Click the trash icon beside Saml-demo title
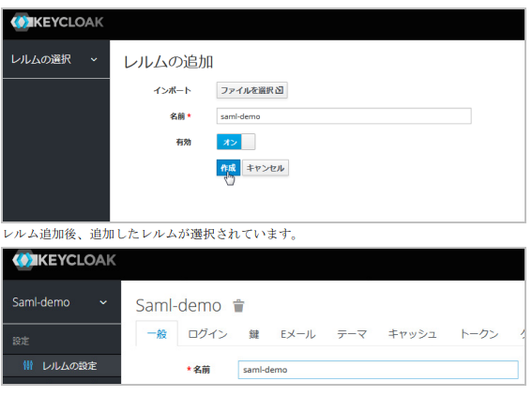This screenshot has width=532, height=397. 238,305
